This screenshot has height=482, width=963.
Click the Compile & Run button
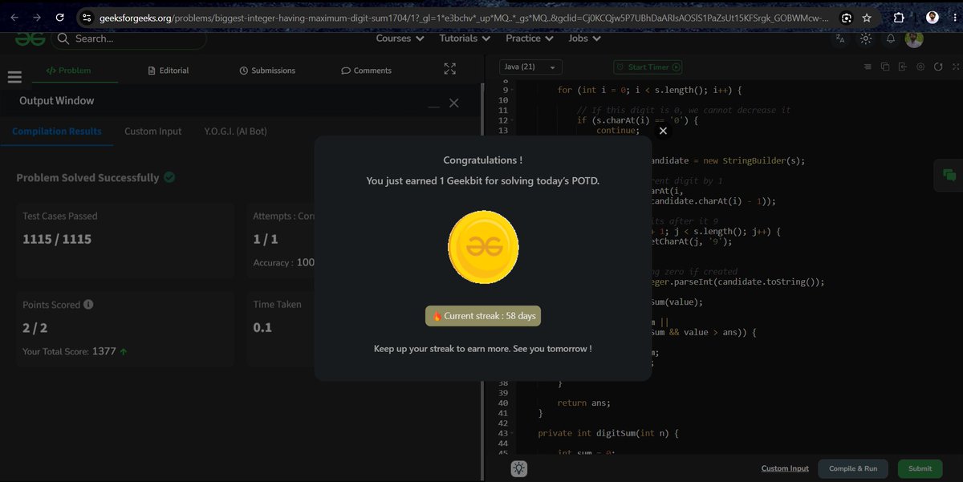(853, 468)
